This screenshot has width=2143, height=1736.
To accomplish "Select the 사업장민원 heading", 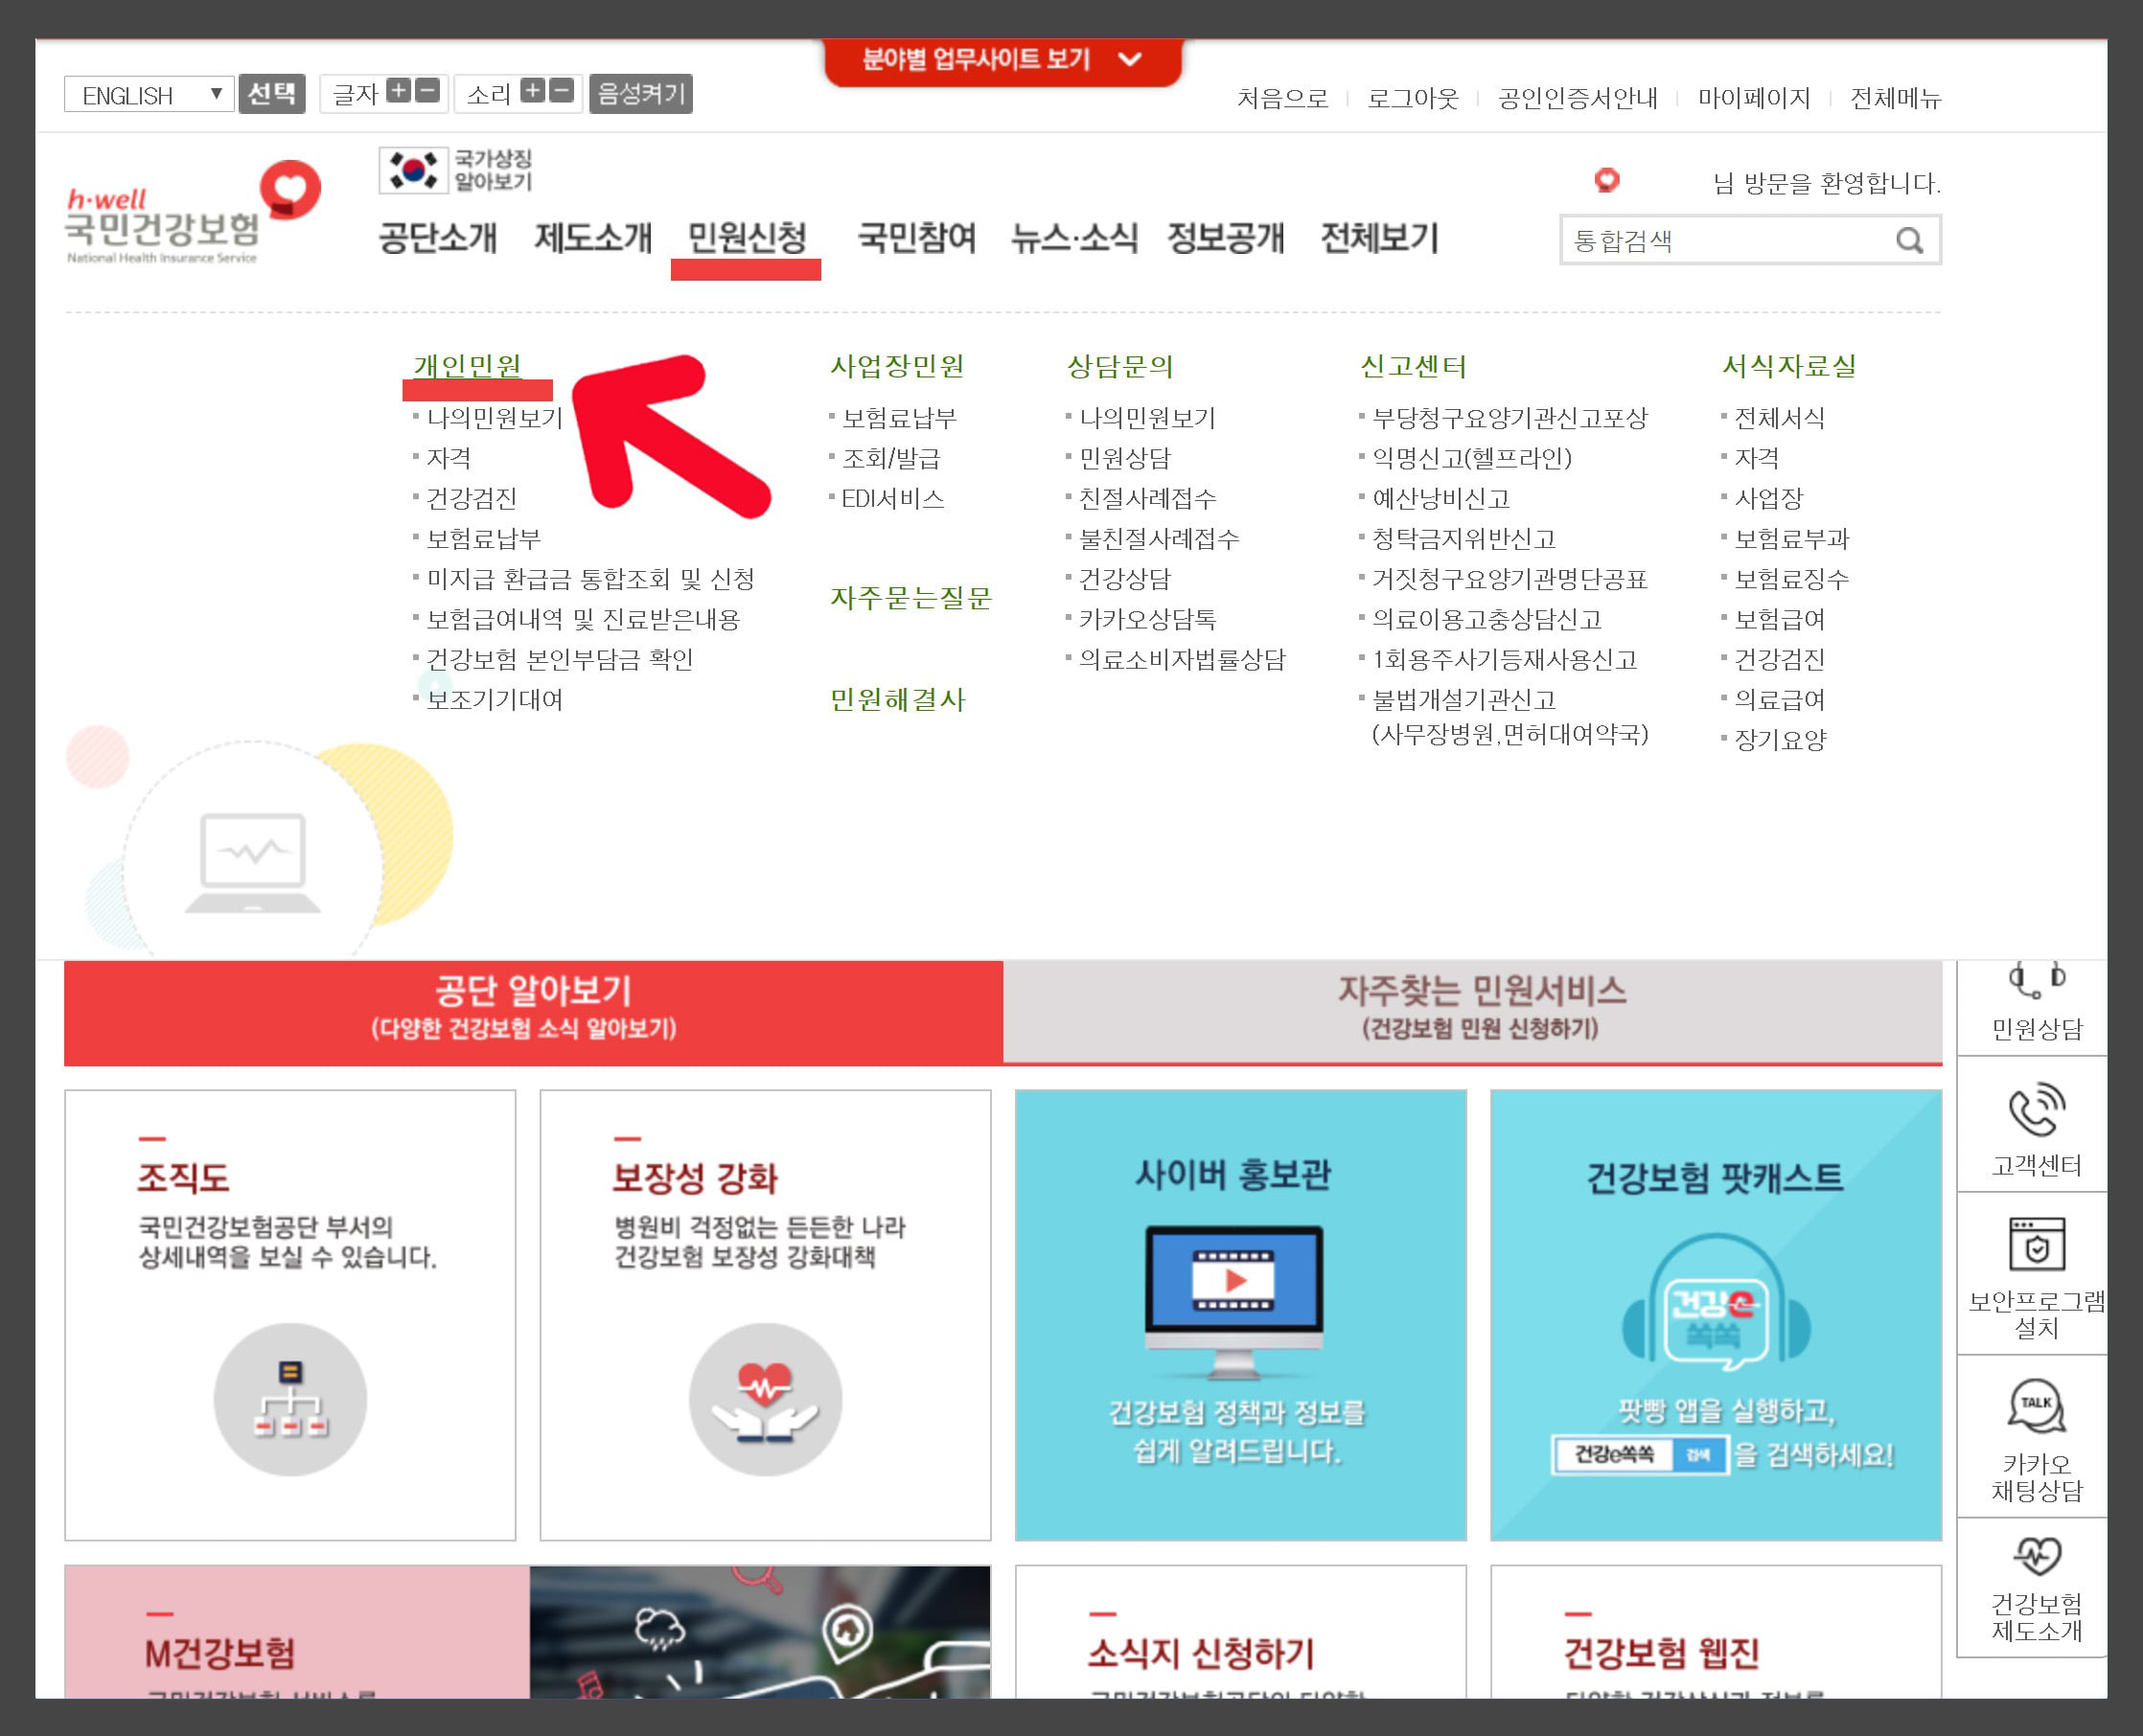I will 897,366.
